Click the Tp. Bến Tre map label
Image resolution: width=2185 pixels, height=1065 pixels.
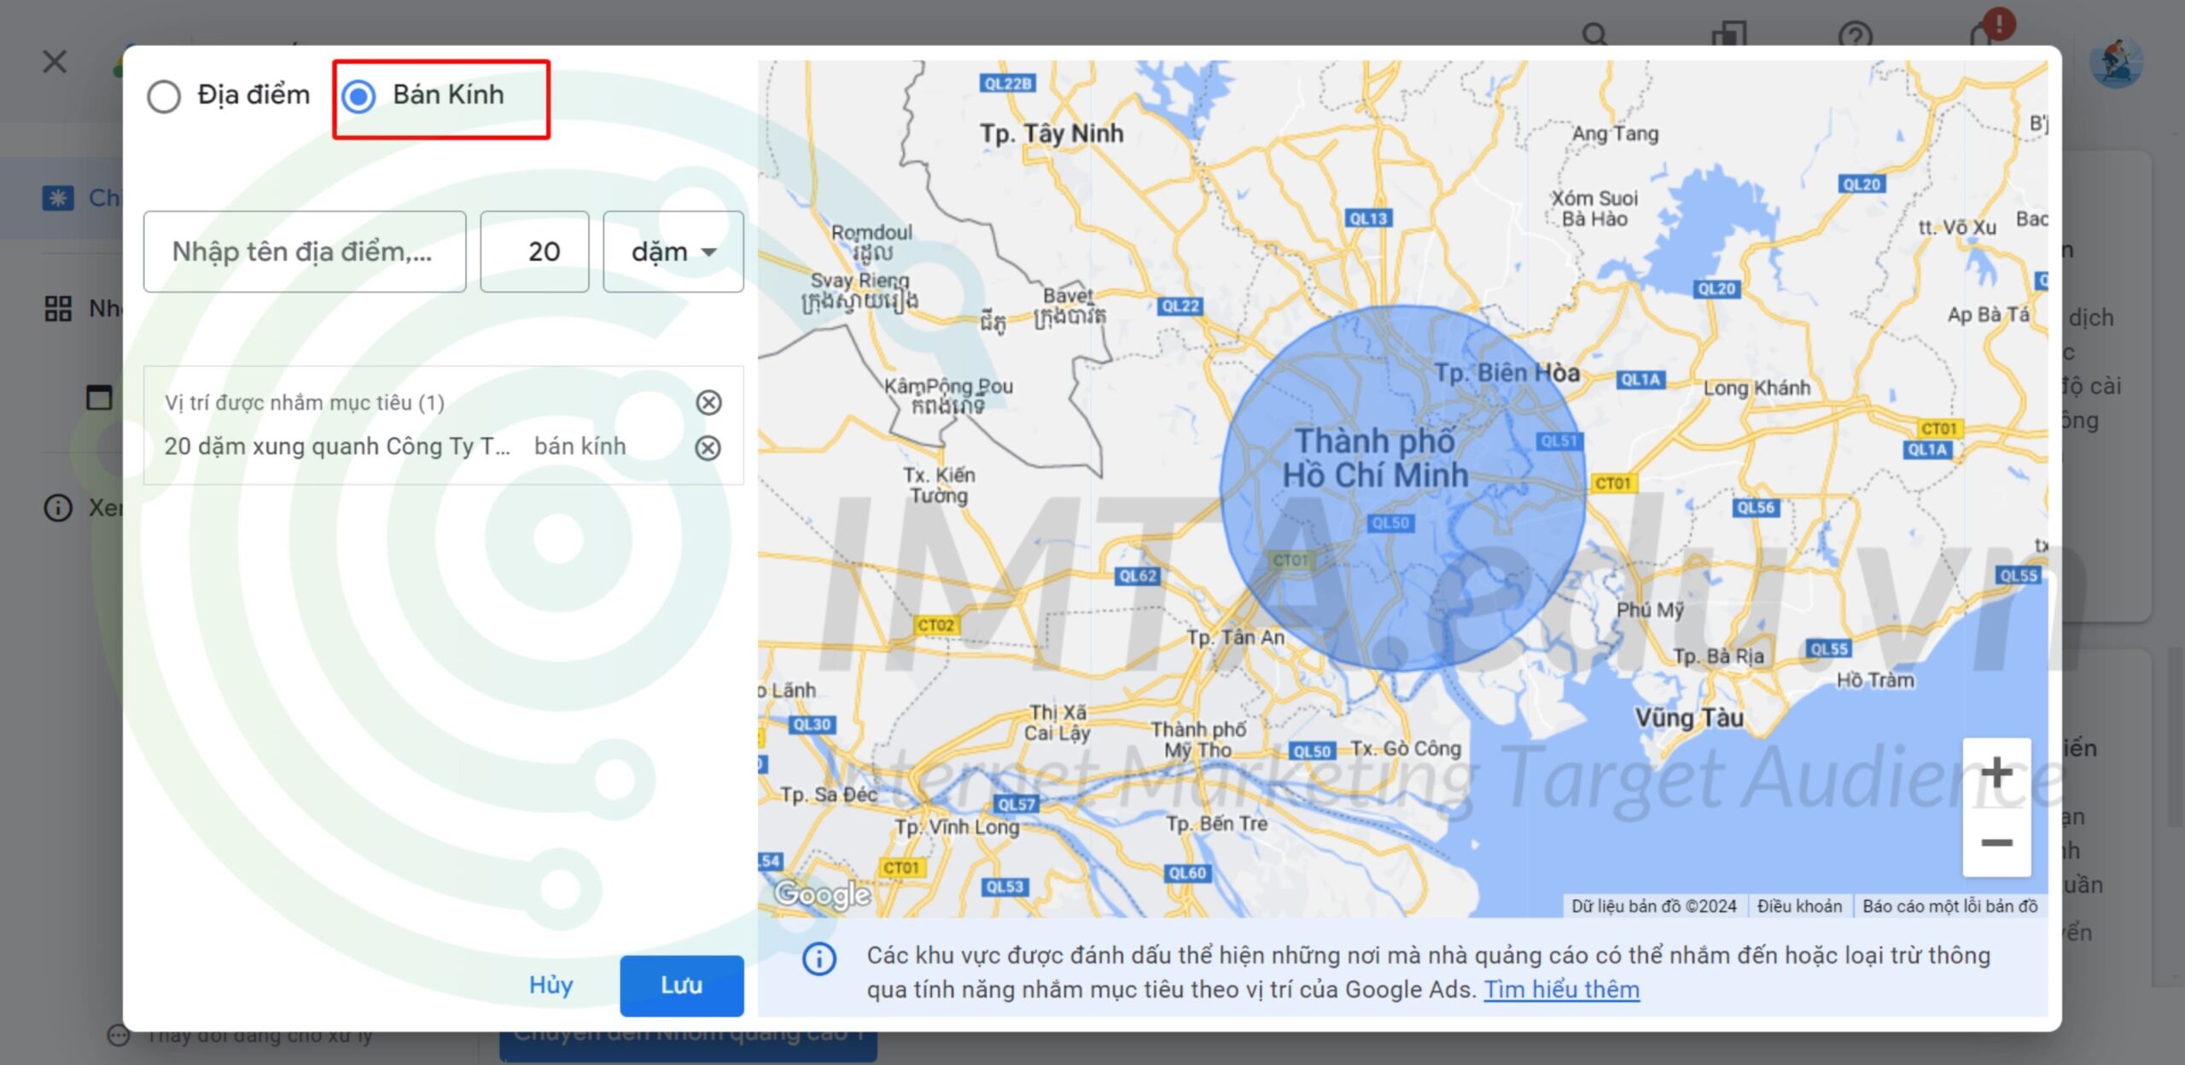click(x=1216, y=823)
